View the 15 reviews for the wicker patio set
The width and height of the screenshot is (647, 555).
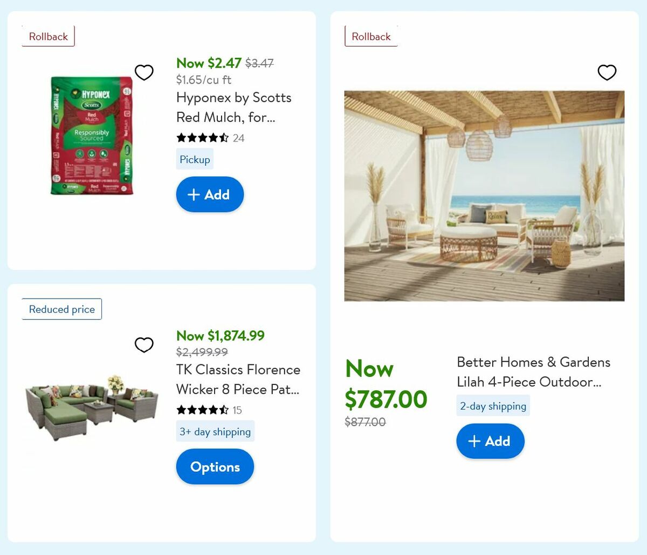click(x=237, y=410)
